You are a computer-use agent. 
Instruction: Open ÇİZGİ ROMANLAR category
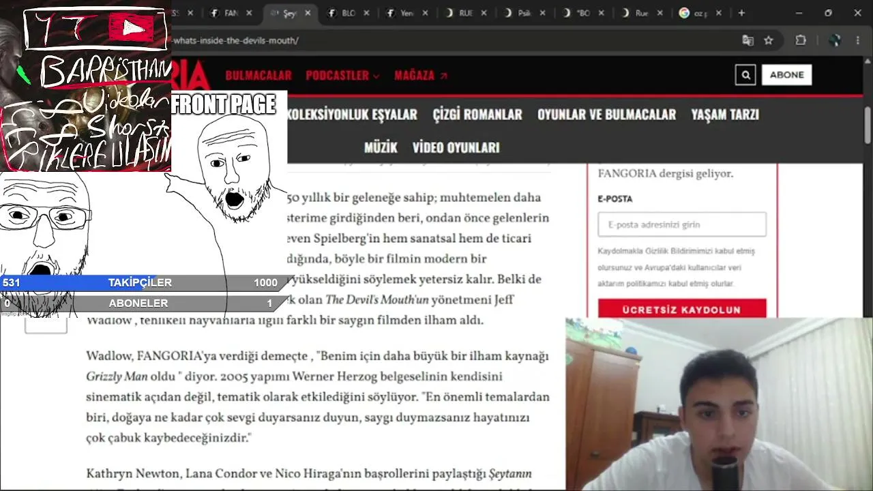(477, 115)
